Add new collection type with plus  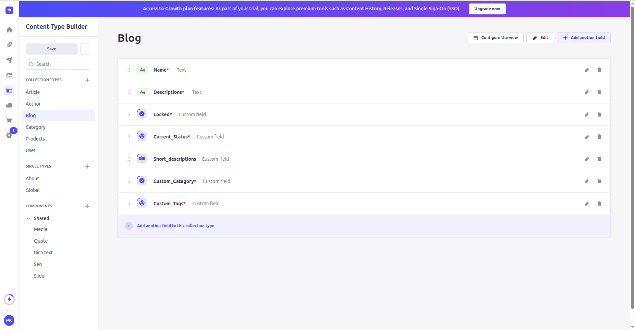click(87, 80)
